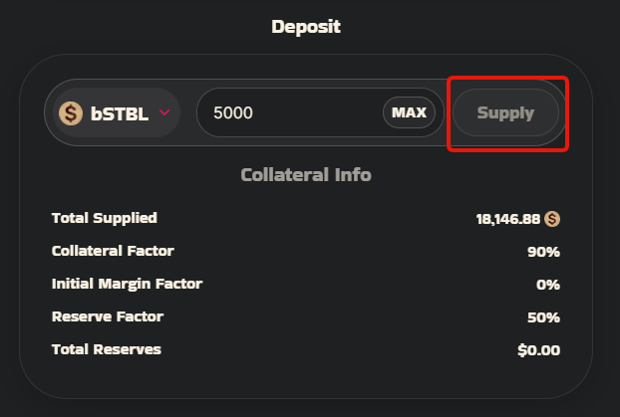Select the Collateral Factor label
The image size is (620, 417).
pyautogui.click(x=113, y=251)
